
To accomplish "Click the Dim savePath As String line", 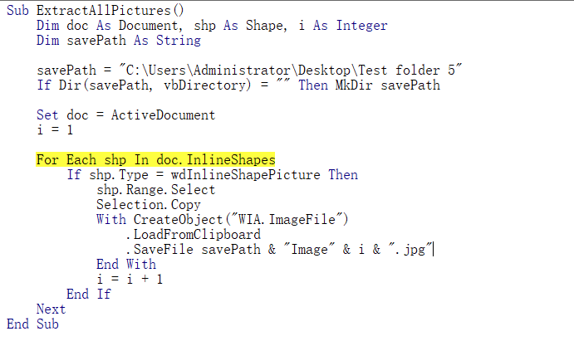I will tap(118, 40).
